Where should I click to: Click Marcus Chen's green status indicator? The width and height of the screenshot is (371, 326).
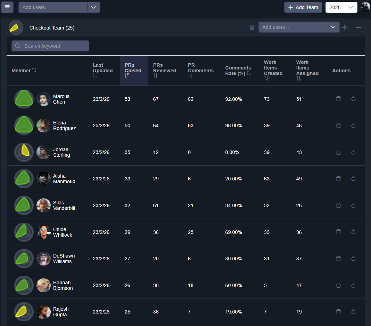click(x=24, y=99)
